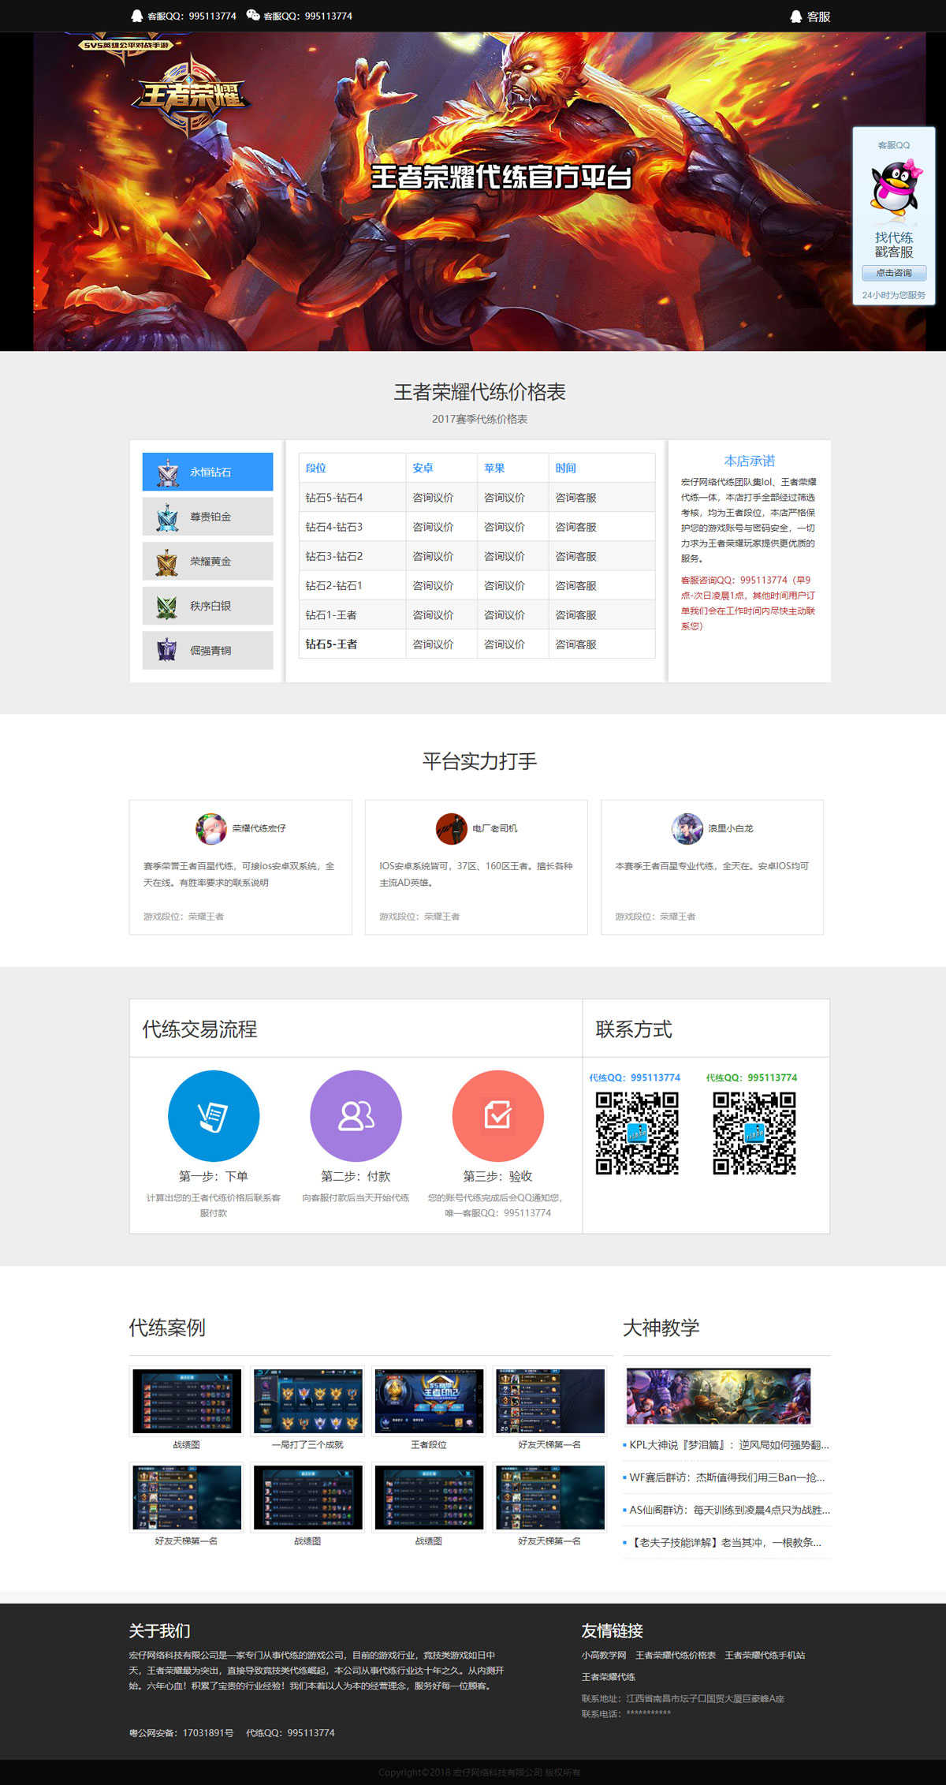Select the 倔强青铜 rank tab

pos(207,651)
